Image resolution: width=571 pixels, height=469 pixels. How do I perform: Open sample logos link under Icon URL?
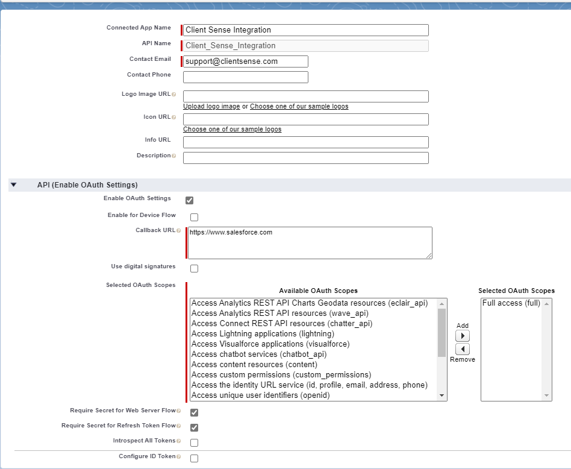click(x=232, y=130)
